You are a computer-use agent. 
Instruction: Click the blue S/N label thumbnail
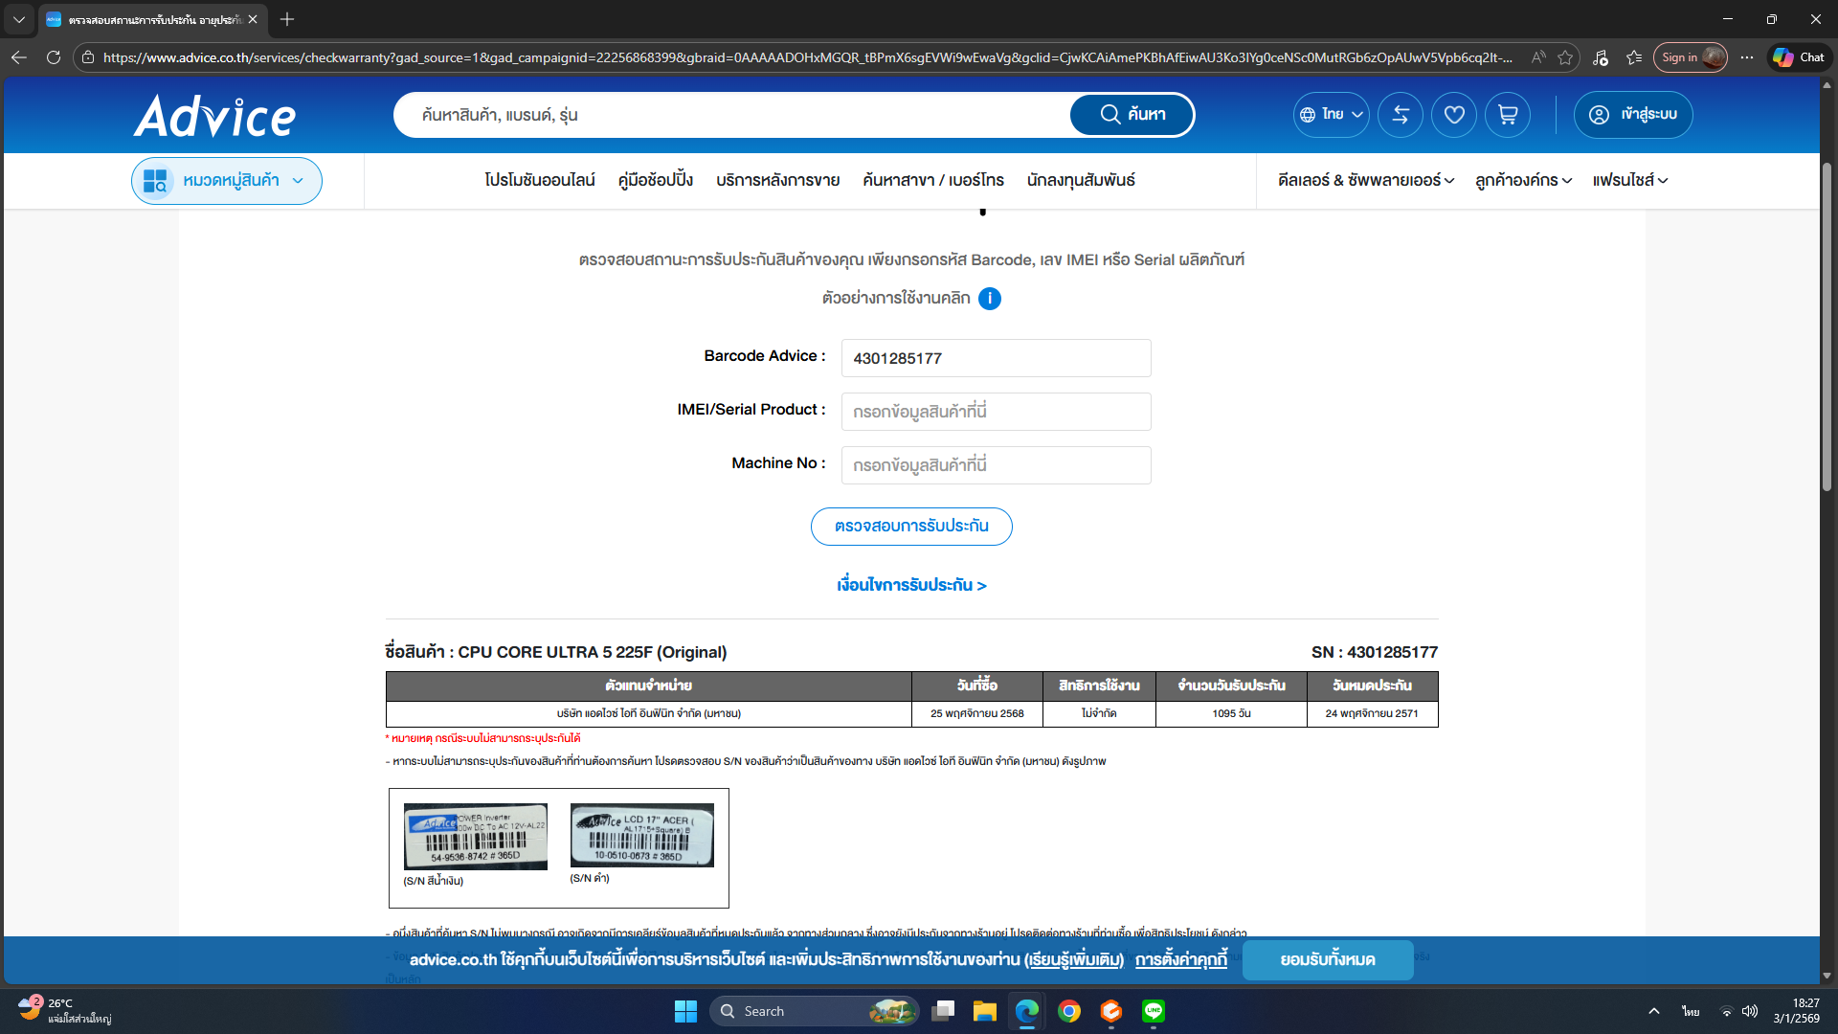point(475,837)
